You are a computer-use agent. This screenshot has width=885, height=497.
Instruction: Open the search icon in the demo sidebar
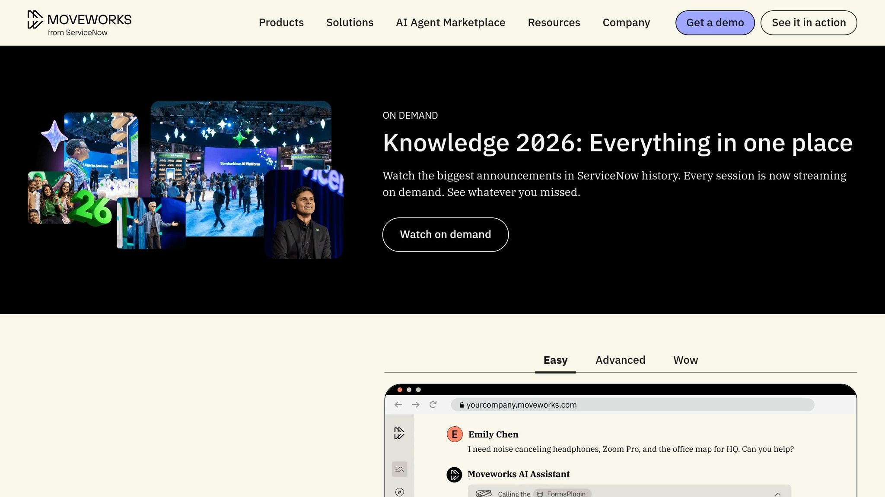(399, 469)
